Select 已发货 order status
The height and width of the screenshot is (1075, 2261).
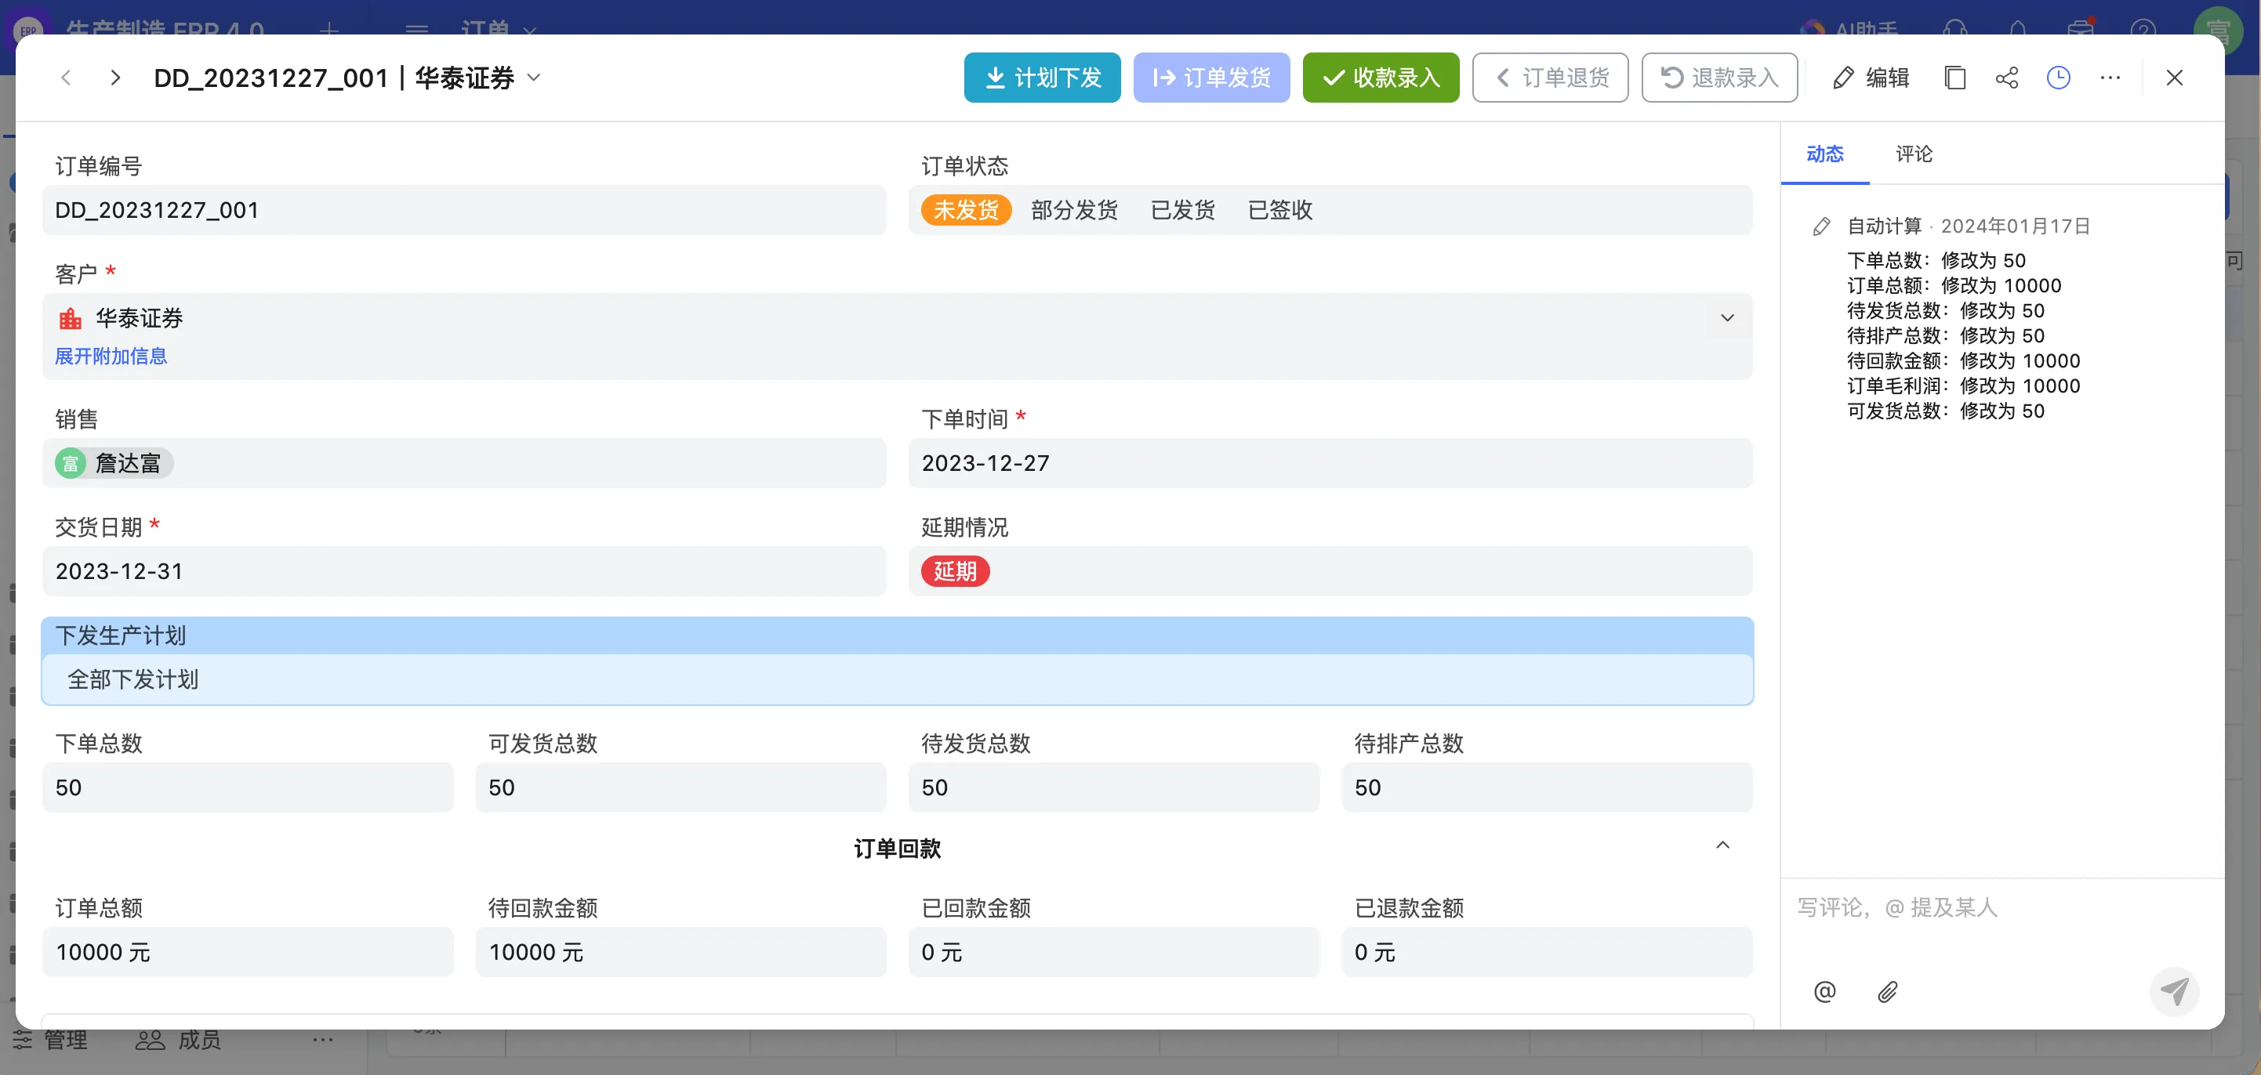1182,211
